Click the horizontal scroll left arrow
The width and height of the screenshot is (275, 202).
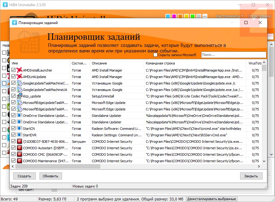coord(13,167)
